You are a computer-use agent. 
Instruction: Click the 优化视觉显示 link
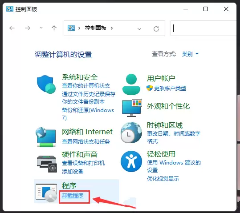pos(163,178)
